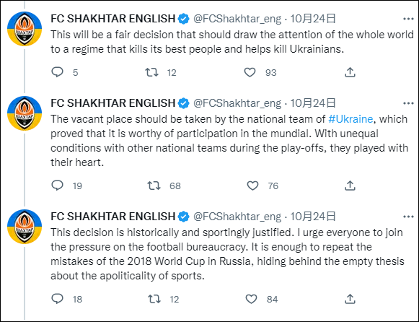Screen dimensions: 419x322
Task: Open more options on the first tweet
Action: point(408,19)
